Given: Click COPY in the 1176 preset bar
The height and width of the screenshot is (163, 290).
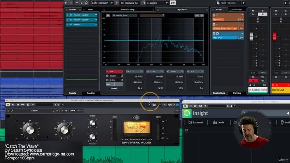Looking at the screenshot, I should point(72,110).
